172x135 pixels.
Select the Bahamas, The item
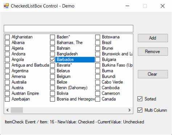[70, 43]
